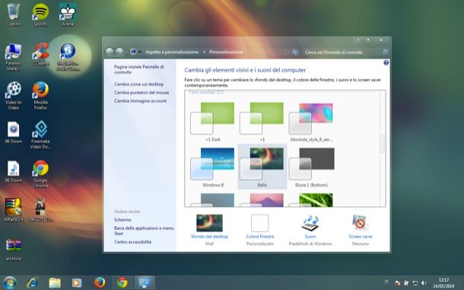
Task: Apply the +1 Dark theme
Action: 213,122
